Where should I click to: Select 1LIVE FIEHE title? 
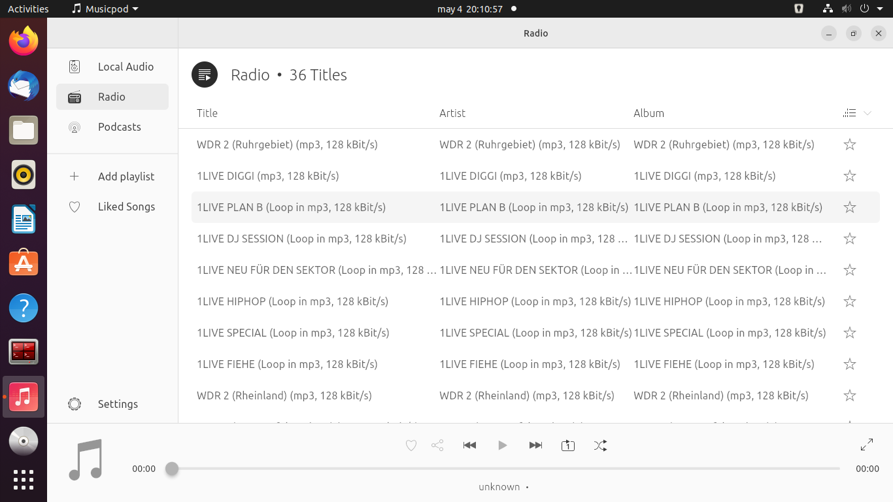(x=287, y=364)
